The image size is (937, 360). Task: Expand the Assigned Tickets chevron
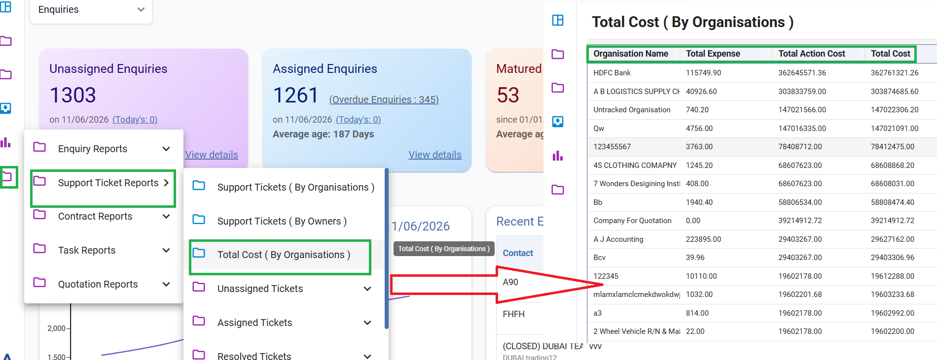(367, 323)
